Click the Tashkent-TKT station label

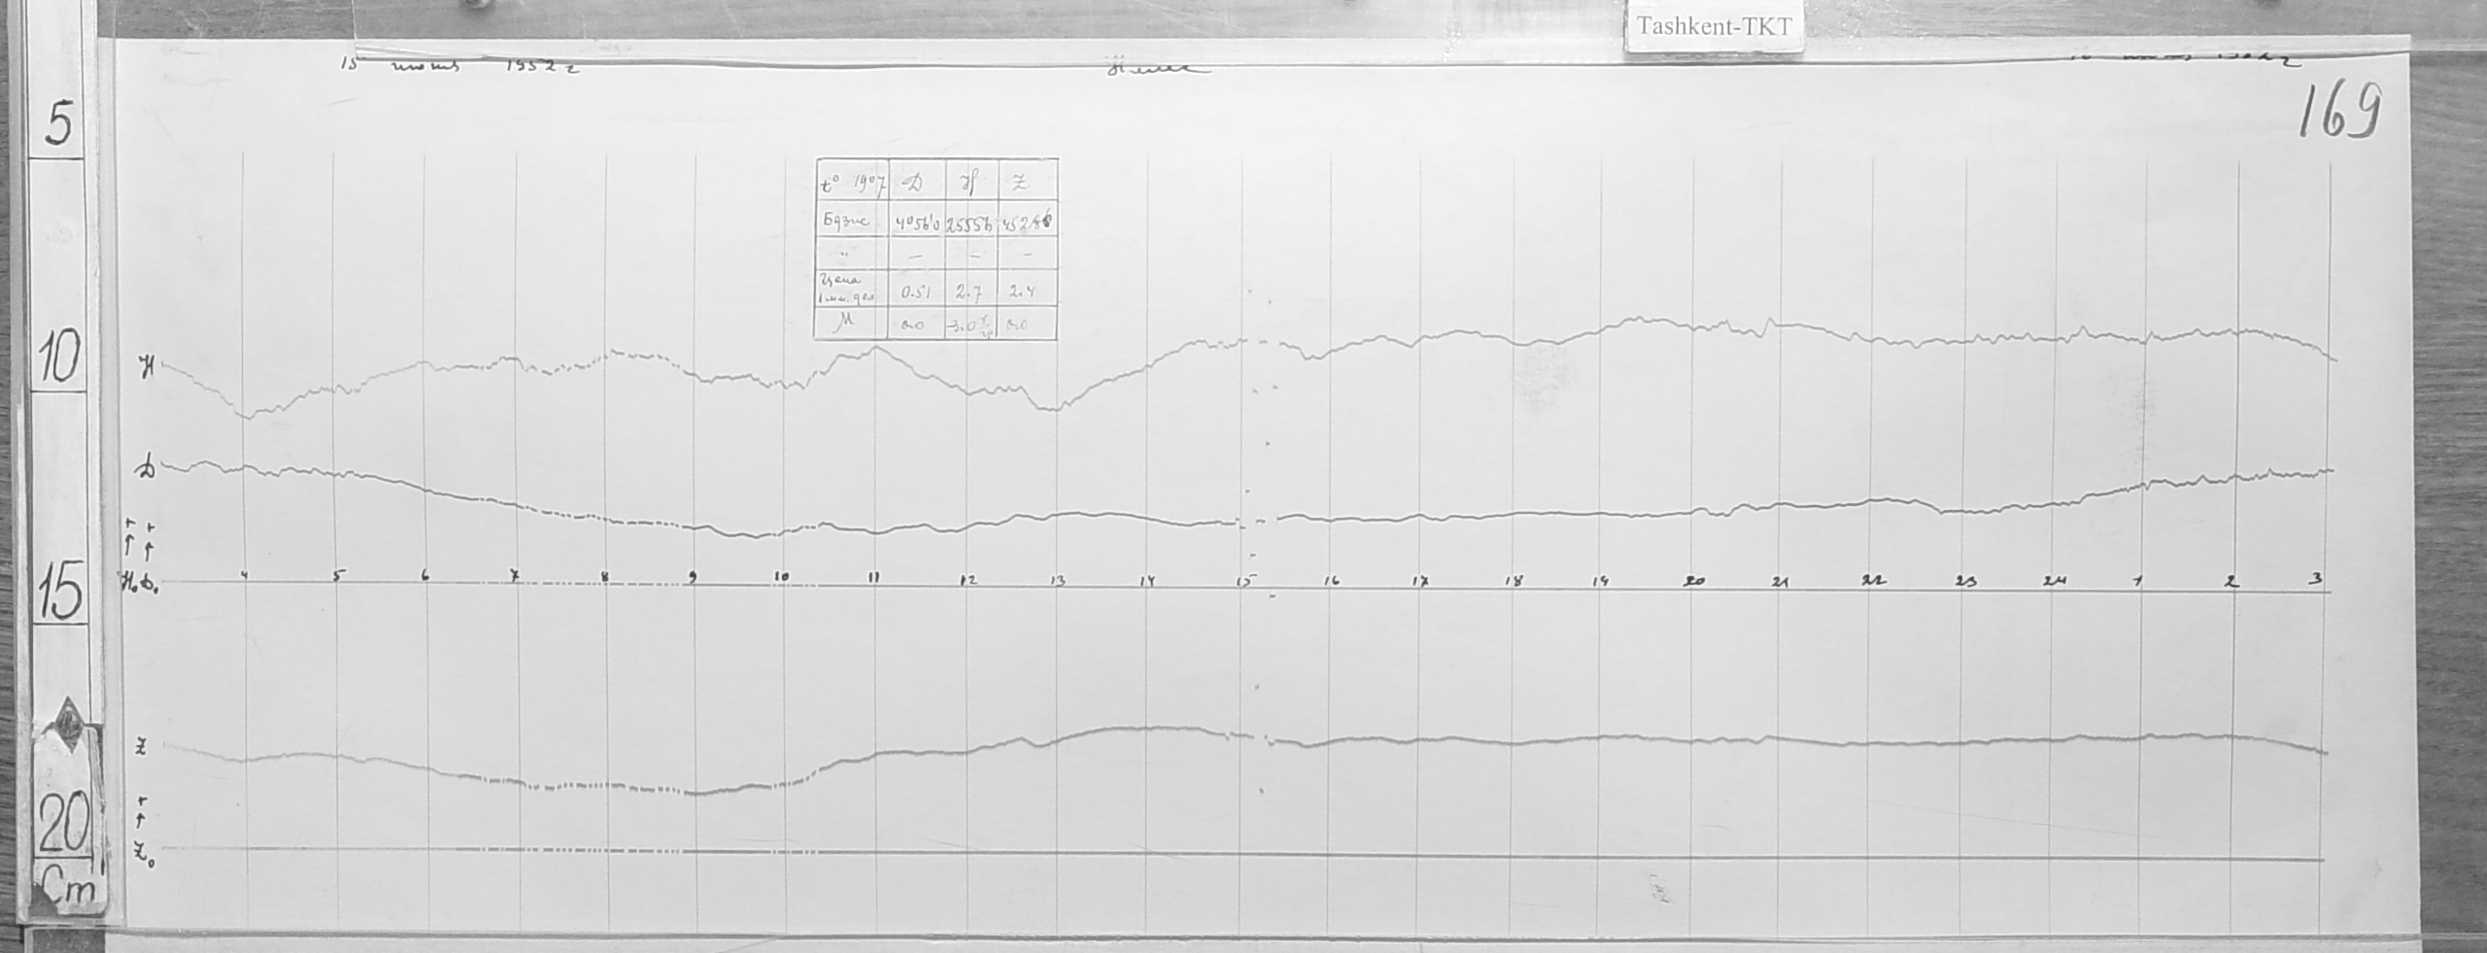click(1711, 27)
